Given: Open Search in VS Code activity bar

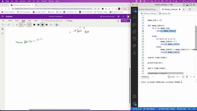Looking at the screenshot, I should [x=135, y=17].
